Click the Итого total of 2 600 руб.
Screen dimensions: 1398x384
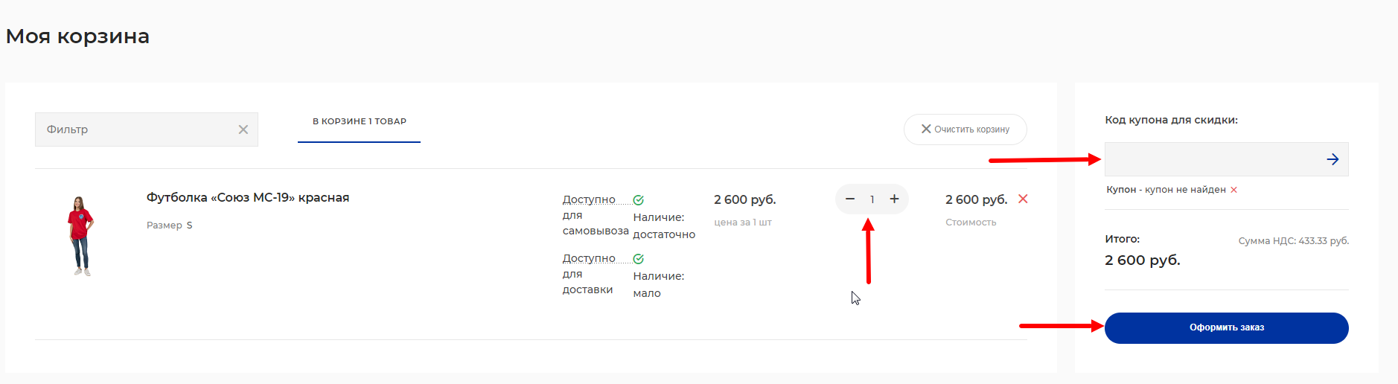[x=1142, y=260]
